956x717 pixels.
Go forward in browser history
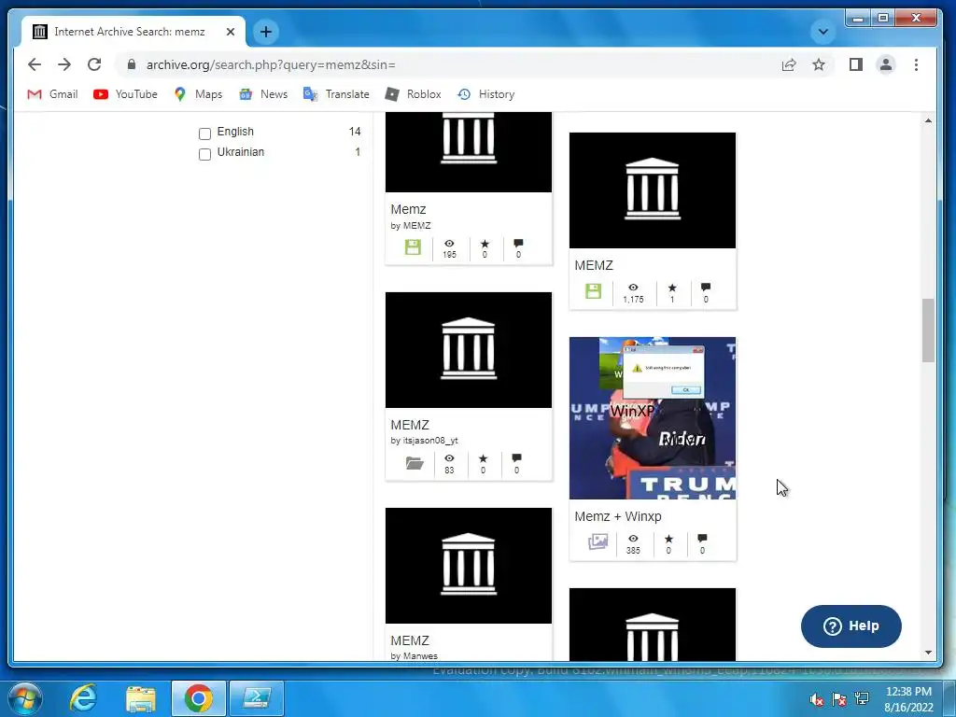pyautogui.click(x=64, y=64)
